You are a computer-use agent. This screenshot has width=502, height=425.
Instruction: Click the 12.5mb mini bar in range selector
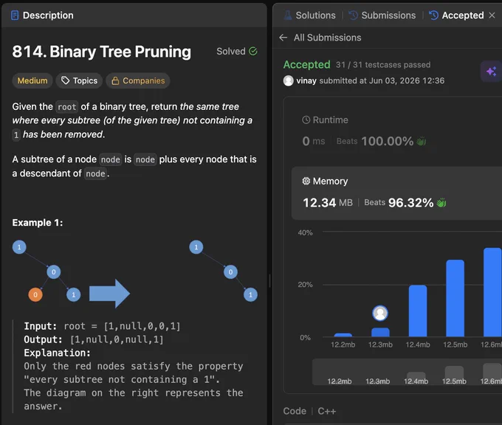pyautogui.click(x=454, y=375)
